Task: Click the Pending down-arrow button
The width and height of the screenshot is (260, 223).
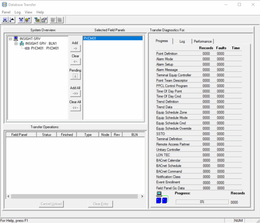Action: coord(75,76)
